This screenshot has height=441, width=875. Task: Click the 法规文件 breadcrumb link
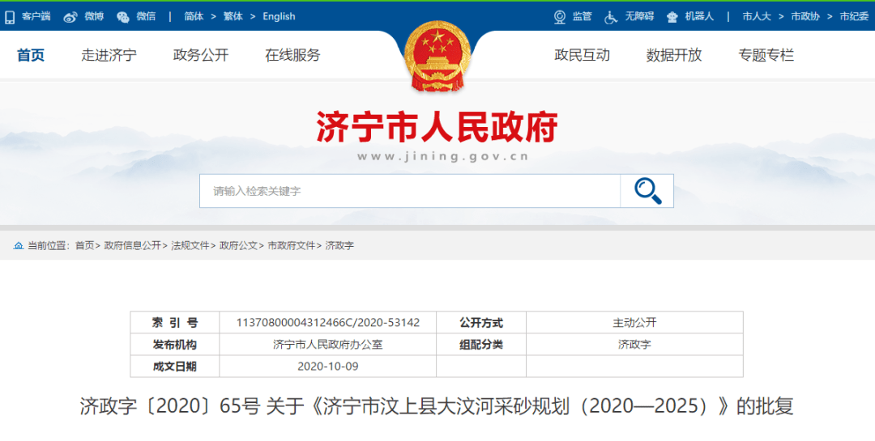pos(190,245)
